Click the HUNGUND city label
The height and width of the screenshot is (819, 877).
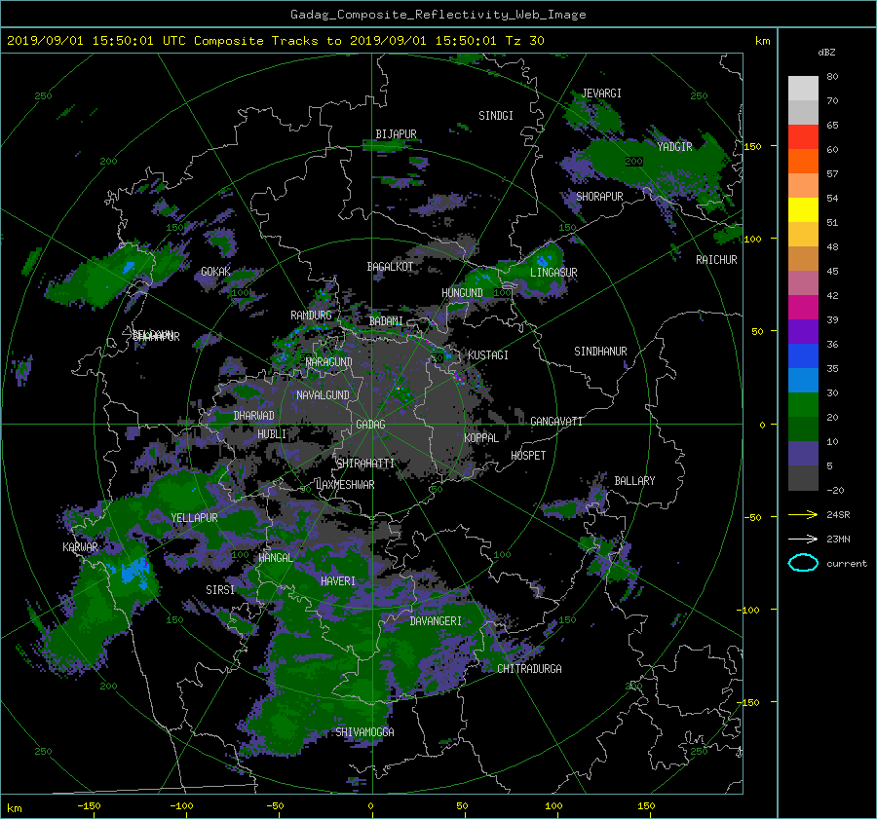pos(462,293)
